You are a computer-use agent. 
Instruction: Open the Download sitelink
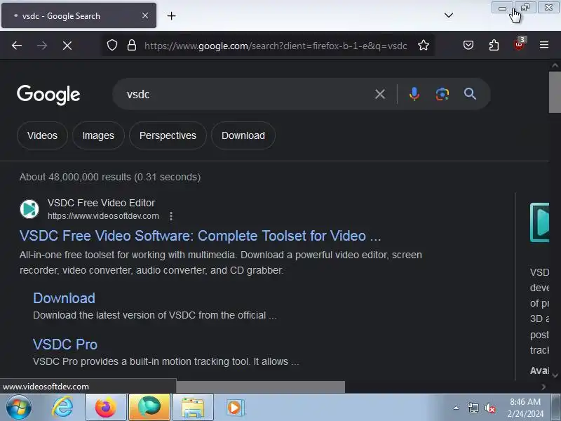coord(64,298)
